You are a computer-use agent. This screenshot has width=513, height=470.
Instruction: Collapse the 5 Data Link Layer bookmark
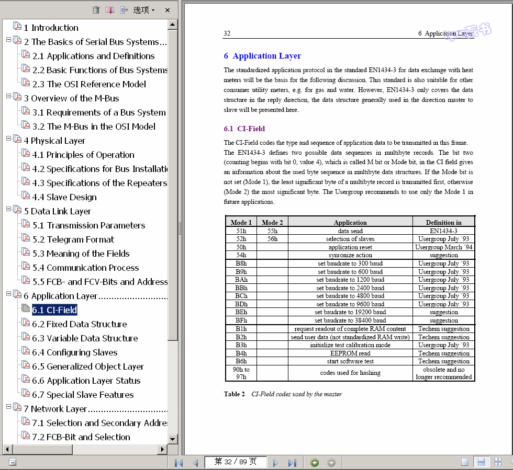click(x=9, y=209)
